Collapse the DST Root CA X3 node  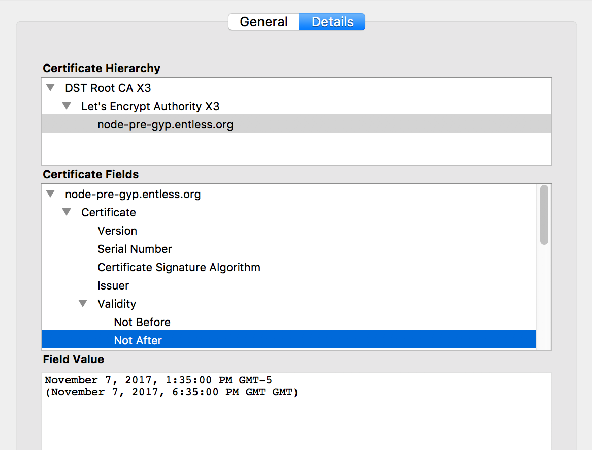50,88
